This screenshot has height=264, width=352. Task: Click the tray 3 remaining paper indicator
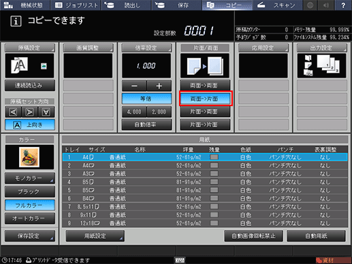214,174
